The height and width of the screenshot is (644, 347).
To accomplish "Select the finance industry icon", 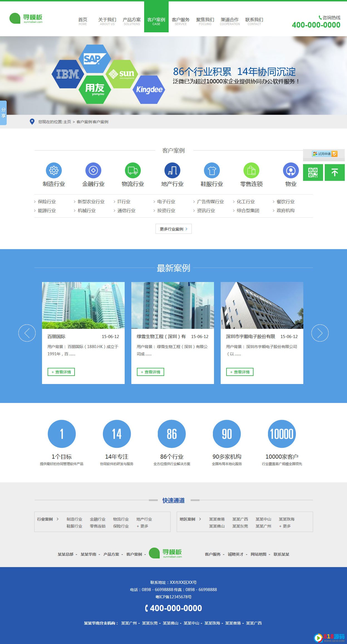I will pos(93,170).
